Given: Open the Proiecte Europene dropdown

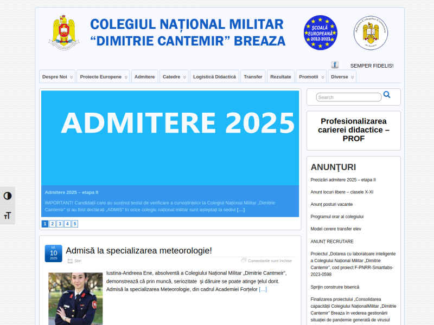Looking at the screenshot, I should pos(100,76).
